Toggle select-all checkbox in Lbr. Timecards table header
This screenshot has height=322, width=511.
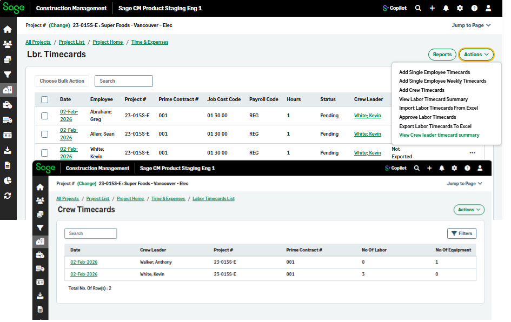[45, 99]
